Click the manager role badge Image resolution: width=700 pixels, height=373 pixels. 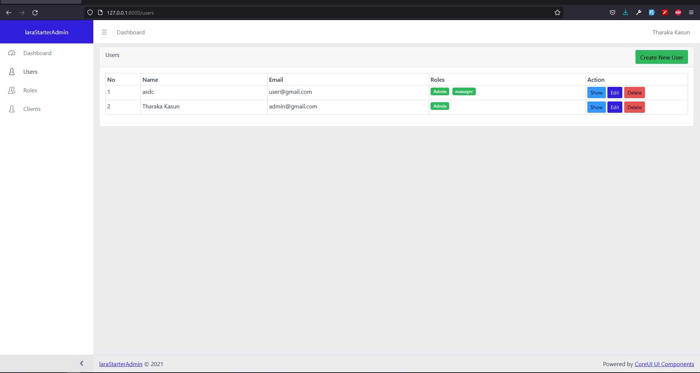coord(464,92)
